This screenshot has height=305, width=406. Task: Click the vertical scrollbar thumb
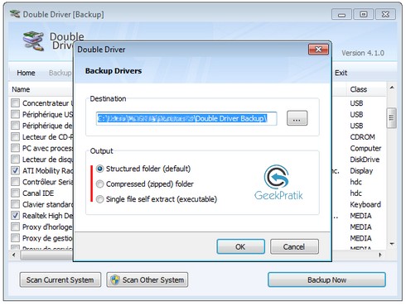pyautogui.click(x=392, y=118)
